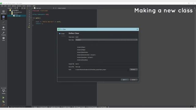Open the Help menu

34,6
